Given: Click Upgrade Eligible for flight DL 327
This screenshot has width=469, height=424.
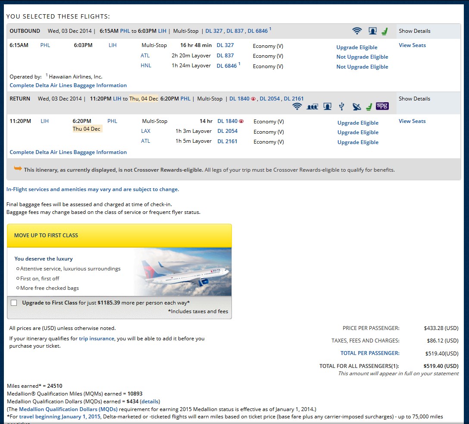Looking at the screenshot, I should point(356,47).
